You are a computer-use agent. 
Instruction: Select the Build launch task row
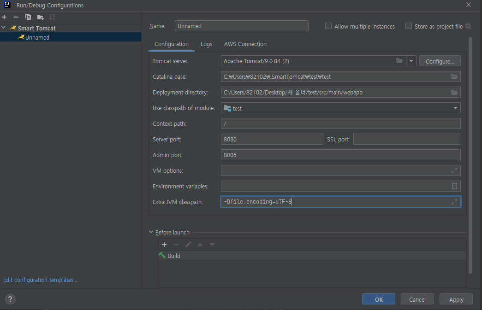pyautogui.click(x=312, y=256)
